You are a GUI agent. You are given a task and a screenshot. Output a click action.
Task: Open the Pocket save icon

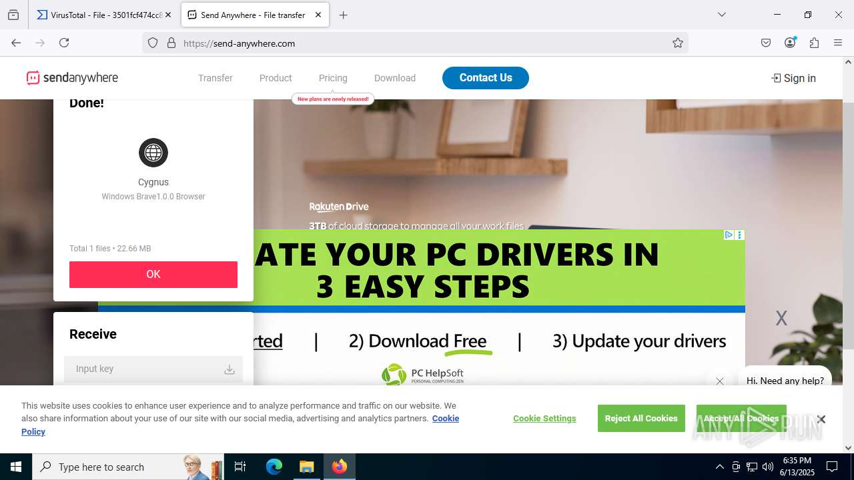click(x=766, y=43)
